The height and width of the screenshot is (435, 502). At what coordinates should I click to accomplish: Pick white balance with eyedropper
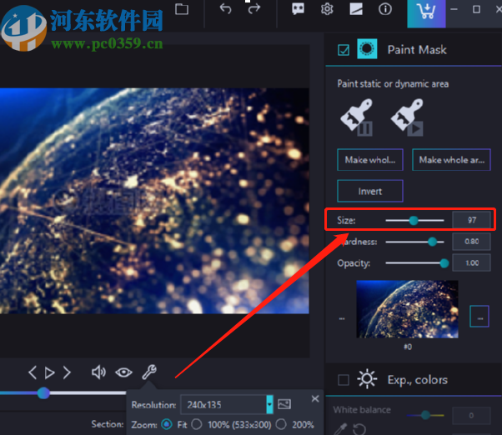340,428
